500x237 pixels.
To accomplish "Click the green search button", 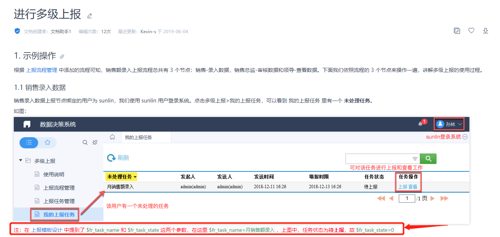I will tap(428, 159).
